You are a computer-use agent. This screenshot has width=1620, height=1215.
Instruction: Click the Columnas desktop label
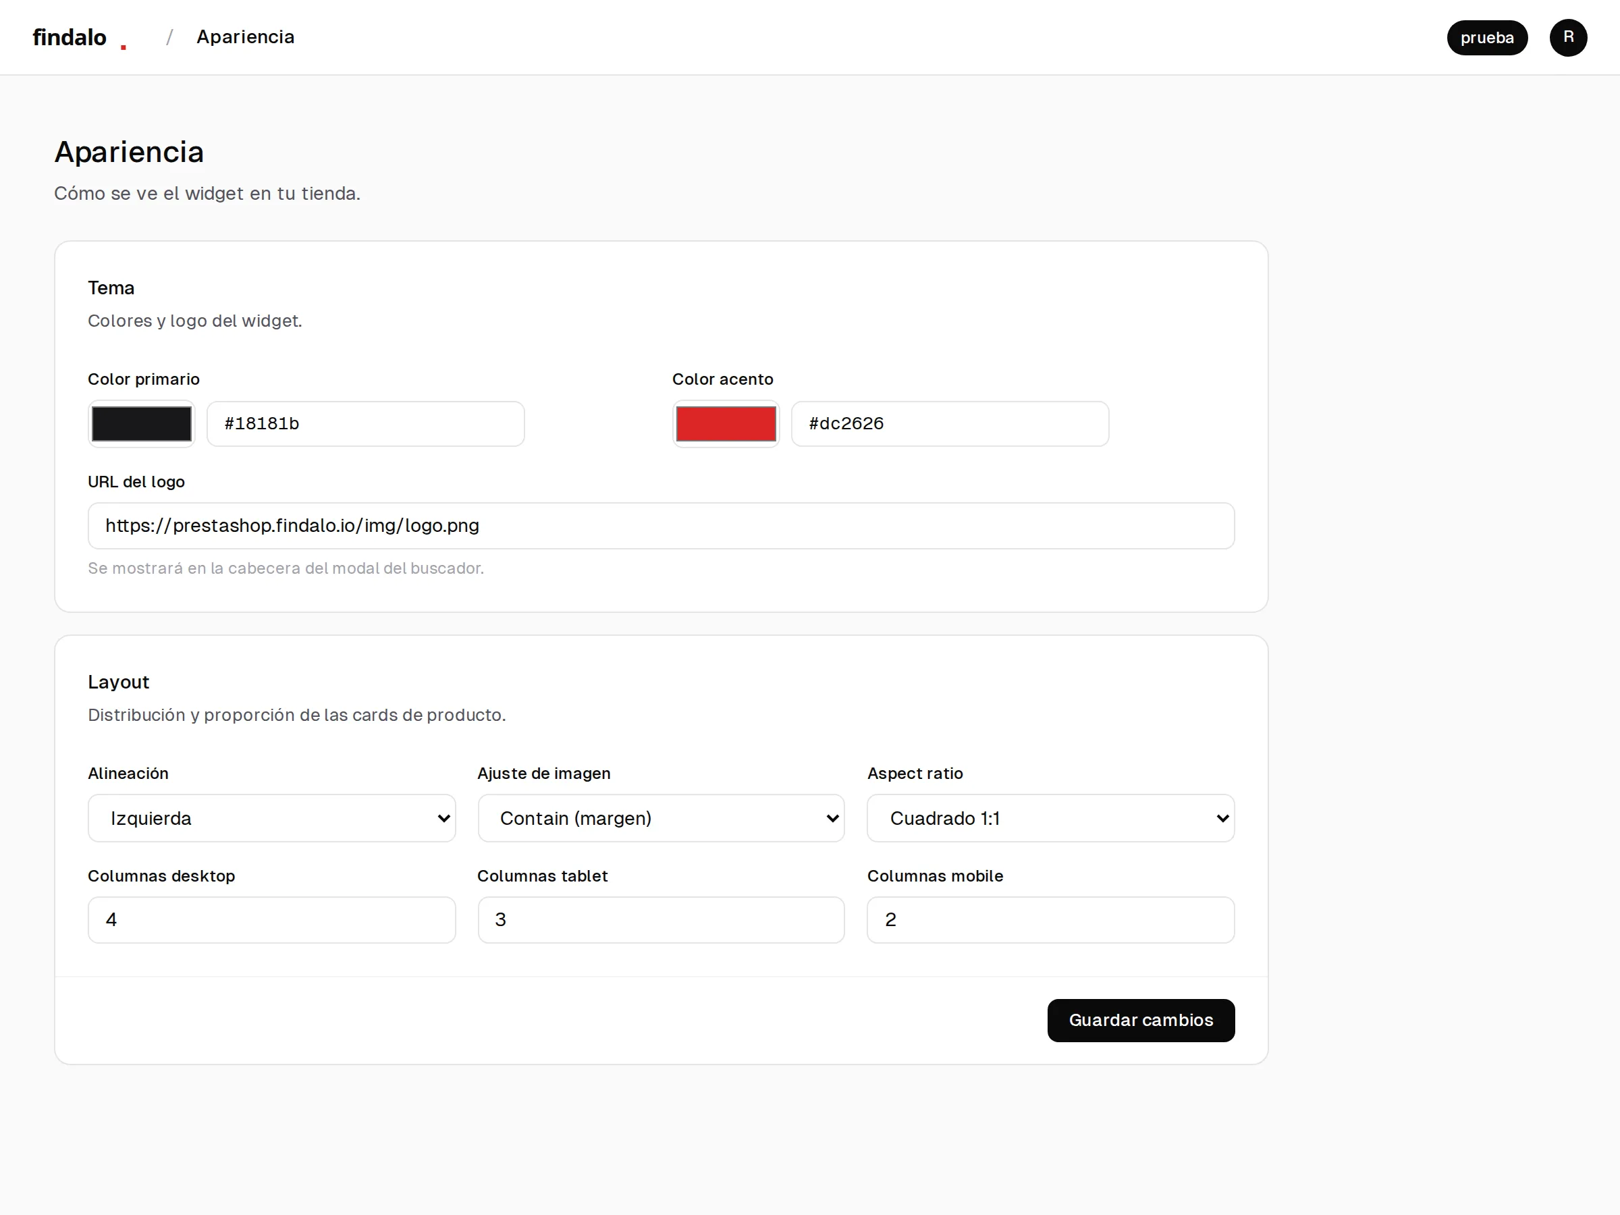[161, 876]
